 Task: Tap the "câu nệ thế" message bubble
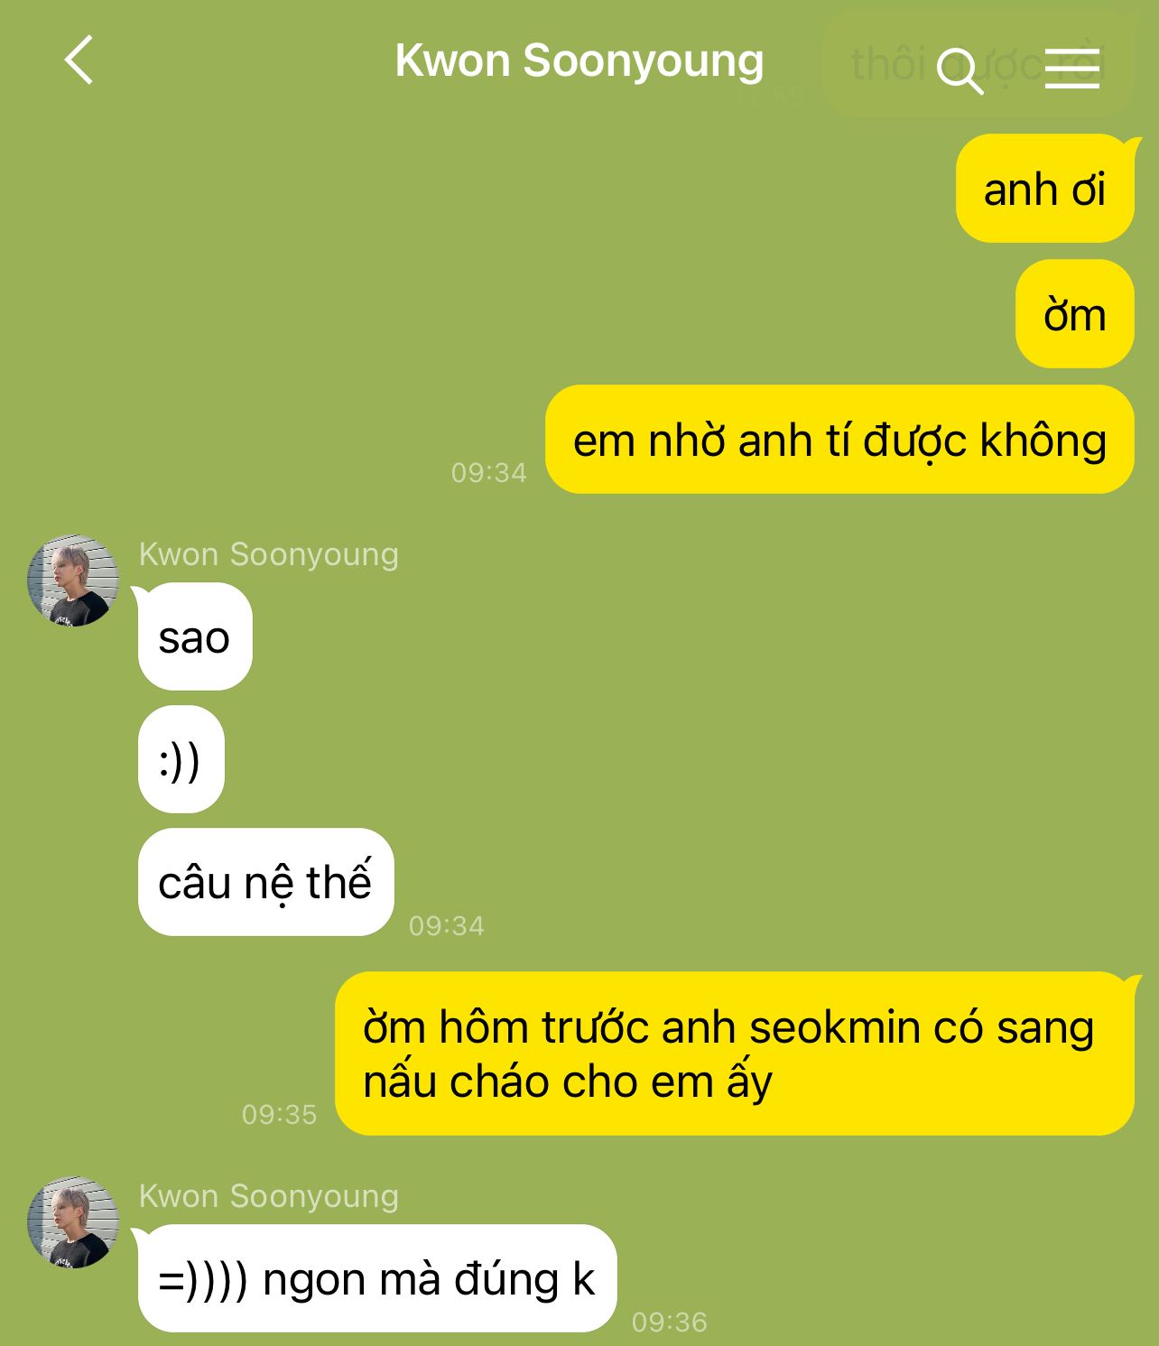coord(265,882)
